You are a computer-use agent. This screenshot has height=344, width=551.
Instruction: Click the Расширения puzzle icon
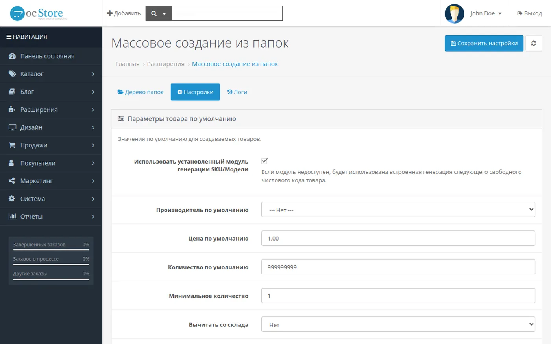coord(12,109)
